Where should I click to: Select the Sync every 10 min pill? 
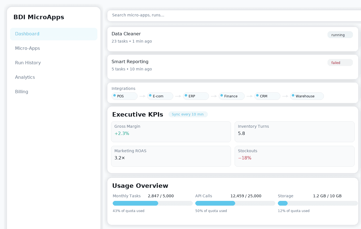tap(188, 114)
